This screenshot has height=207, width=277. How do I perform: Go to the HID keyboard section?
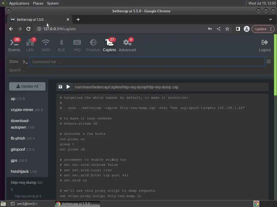[x=77, y=45]
